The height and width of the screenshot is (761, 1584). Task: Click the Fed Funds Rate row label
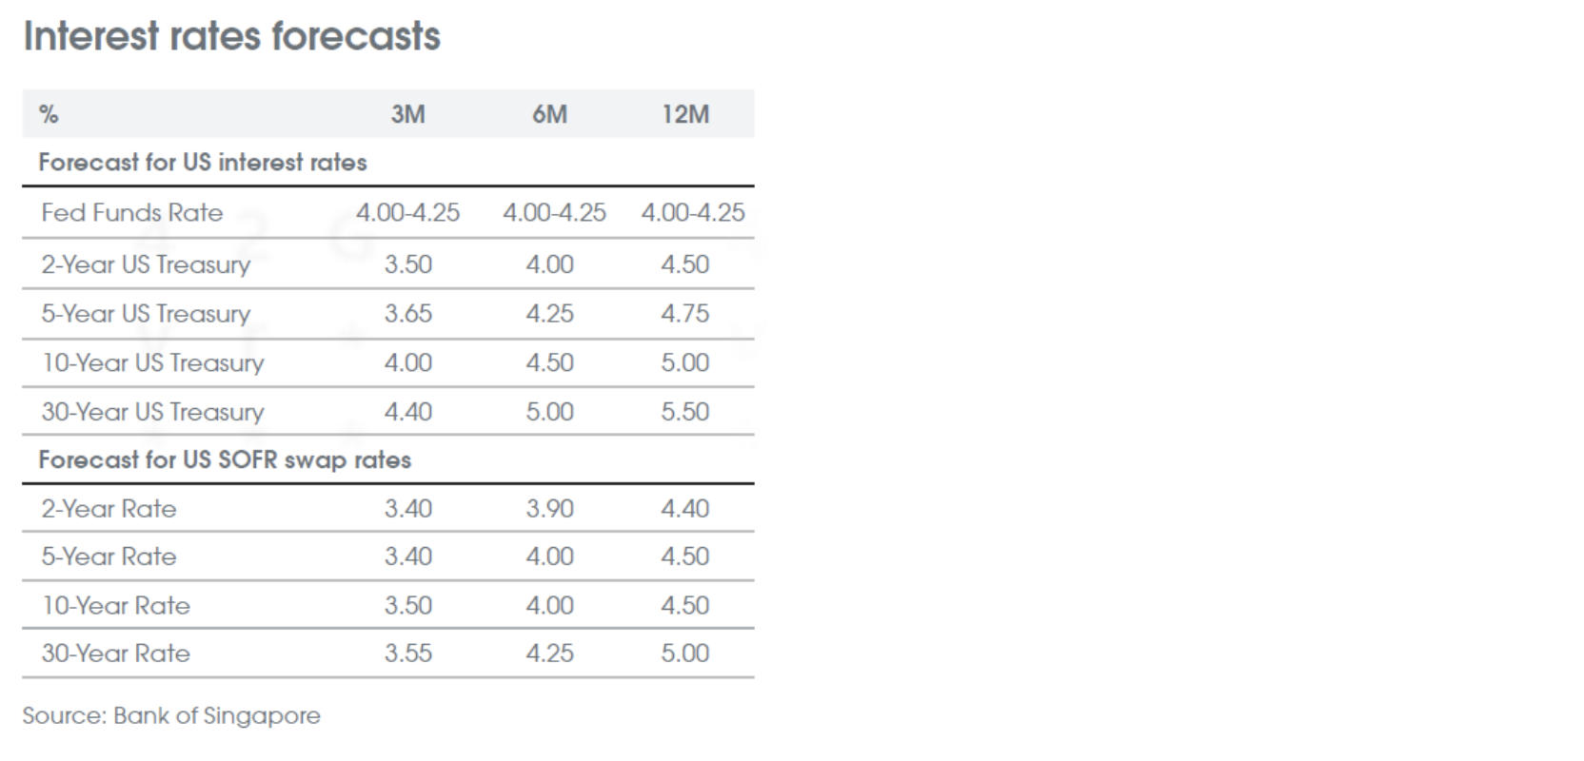(131, 212)
